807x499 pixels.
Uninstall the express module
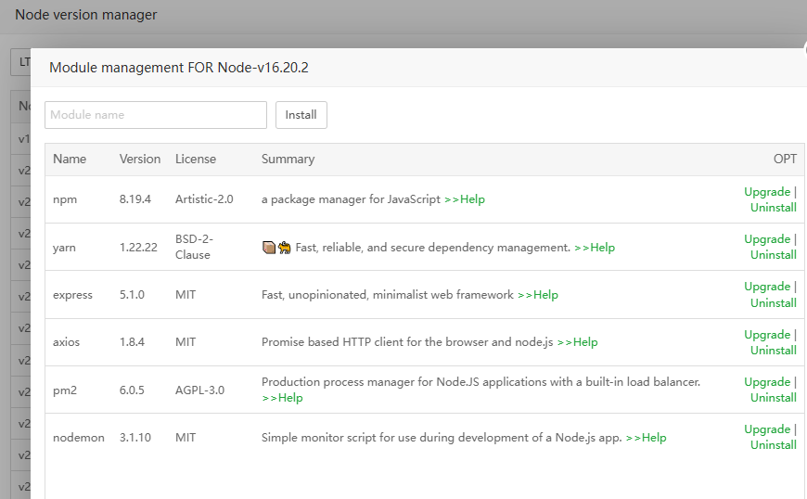coord(773,303)
